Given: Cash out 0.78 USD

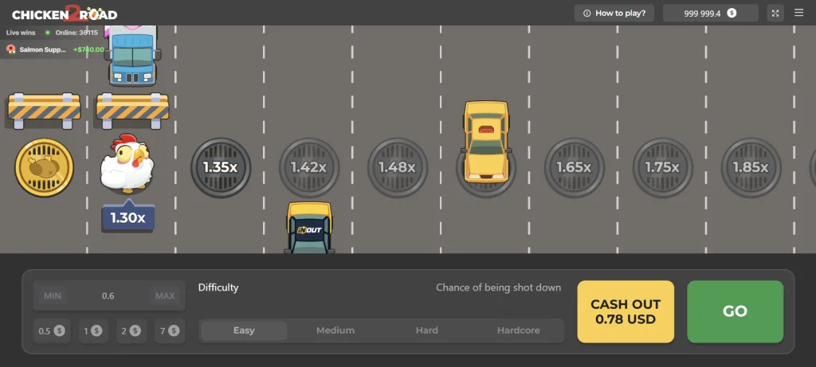Looking at the screenshot, I should coord(626,311).
